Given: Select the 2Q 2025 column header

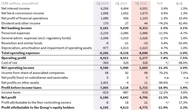Looking at the screenshot, I should pyautogui.click(x=121, y=3).
